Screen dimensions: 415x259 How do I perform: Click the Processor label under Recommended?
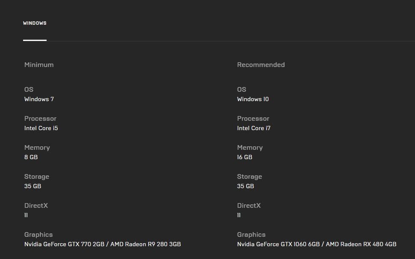point(253,119)
